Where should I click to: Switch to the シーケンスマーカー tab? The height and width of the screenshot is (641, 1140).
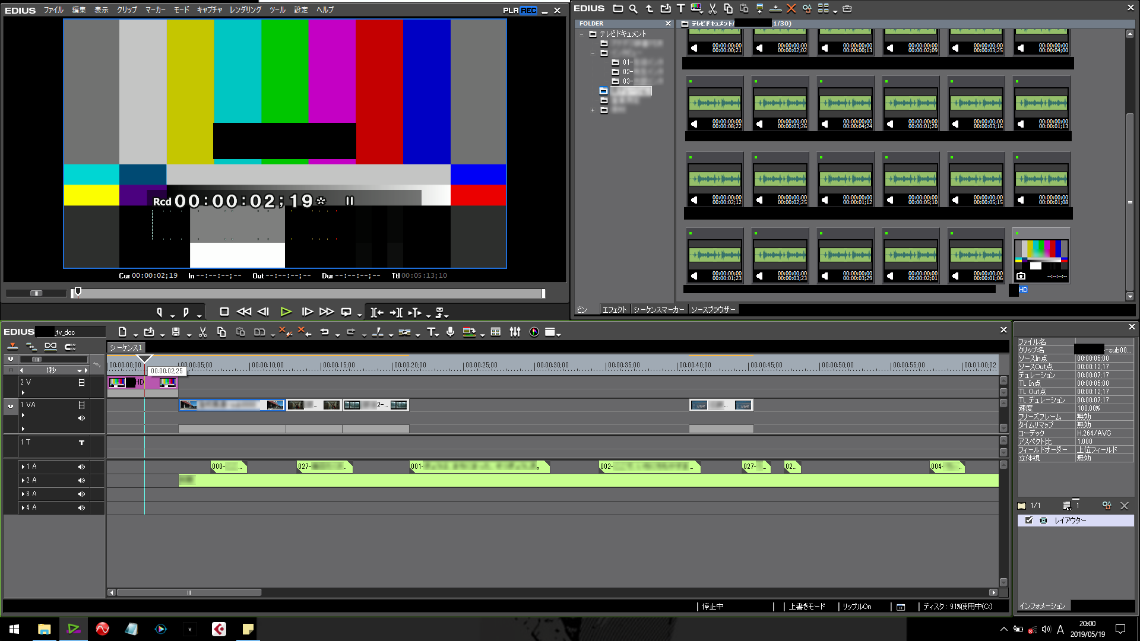659,310
